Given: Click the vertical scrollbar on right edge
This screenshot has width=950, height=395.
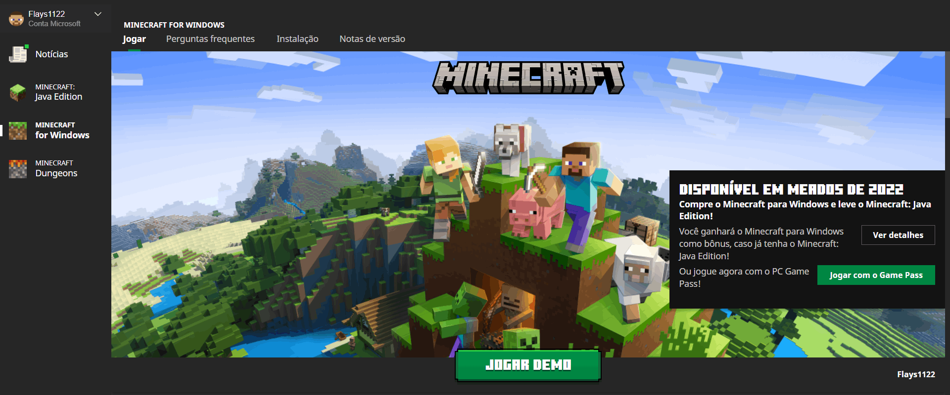Looking at the screenshot, I should (948, 84).
